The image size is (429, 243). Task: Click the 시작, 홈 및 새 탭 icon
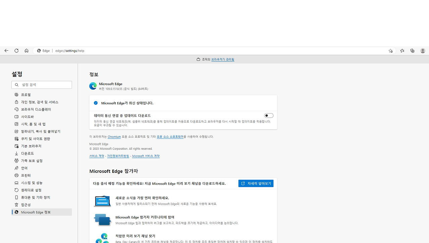[x=16, y=124]
